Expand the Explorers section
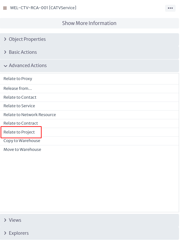Screen dimensions: 180x242 click(x=90, y=233)
